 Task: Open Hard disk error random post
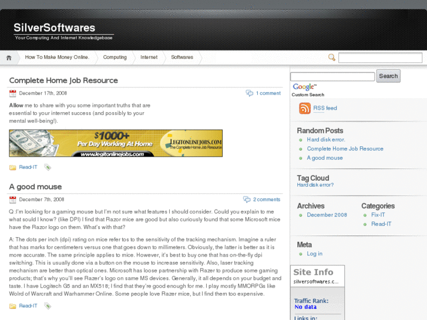pyautogui.click(x=326, y=139)
